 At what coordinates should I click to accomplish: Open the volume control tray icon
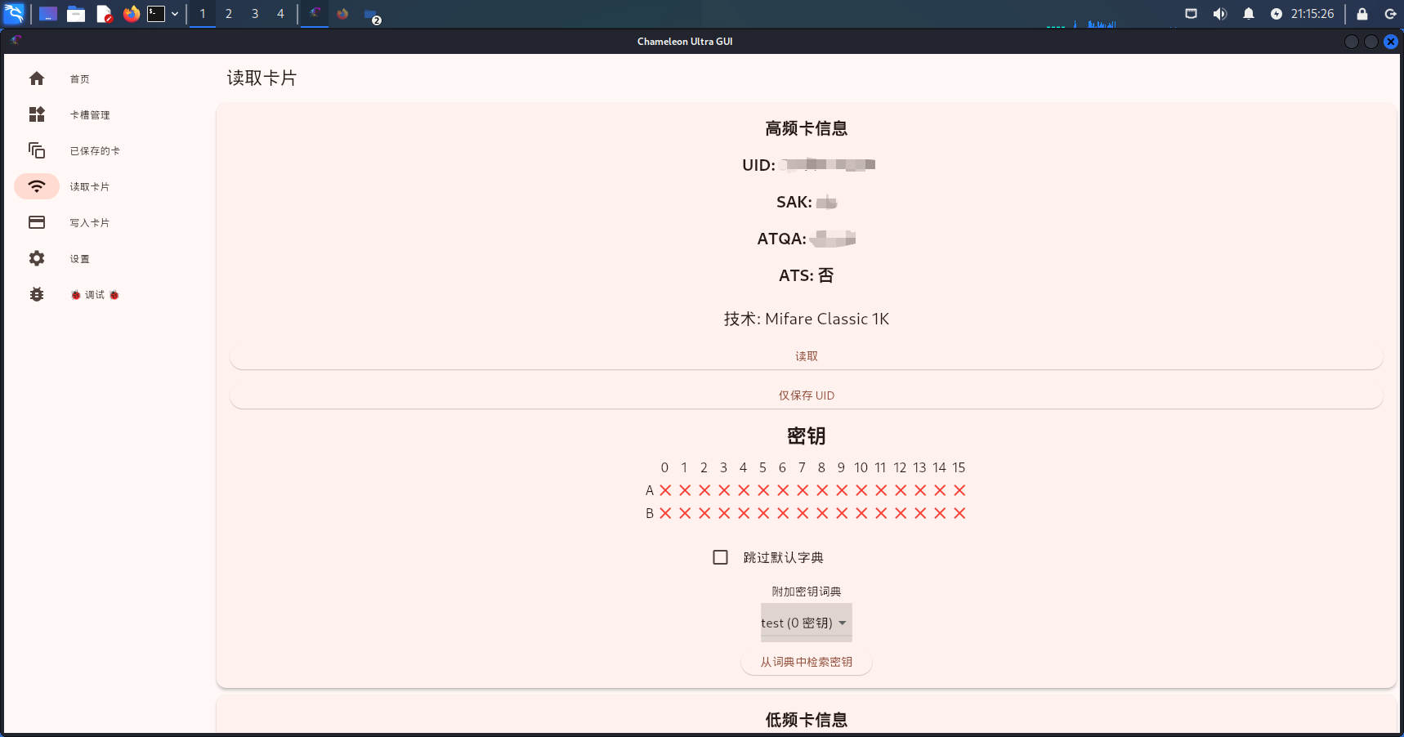coord(1220,14)
